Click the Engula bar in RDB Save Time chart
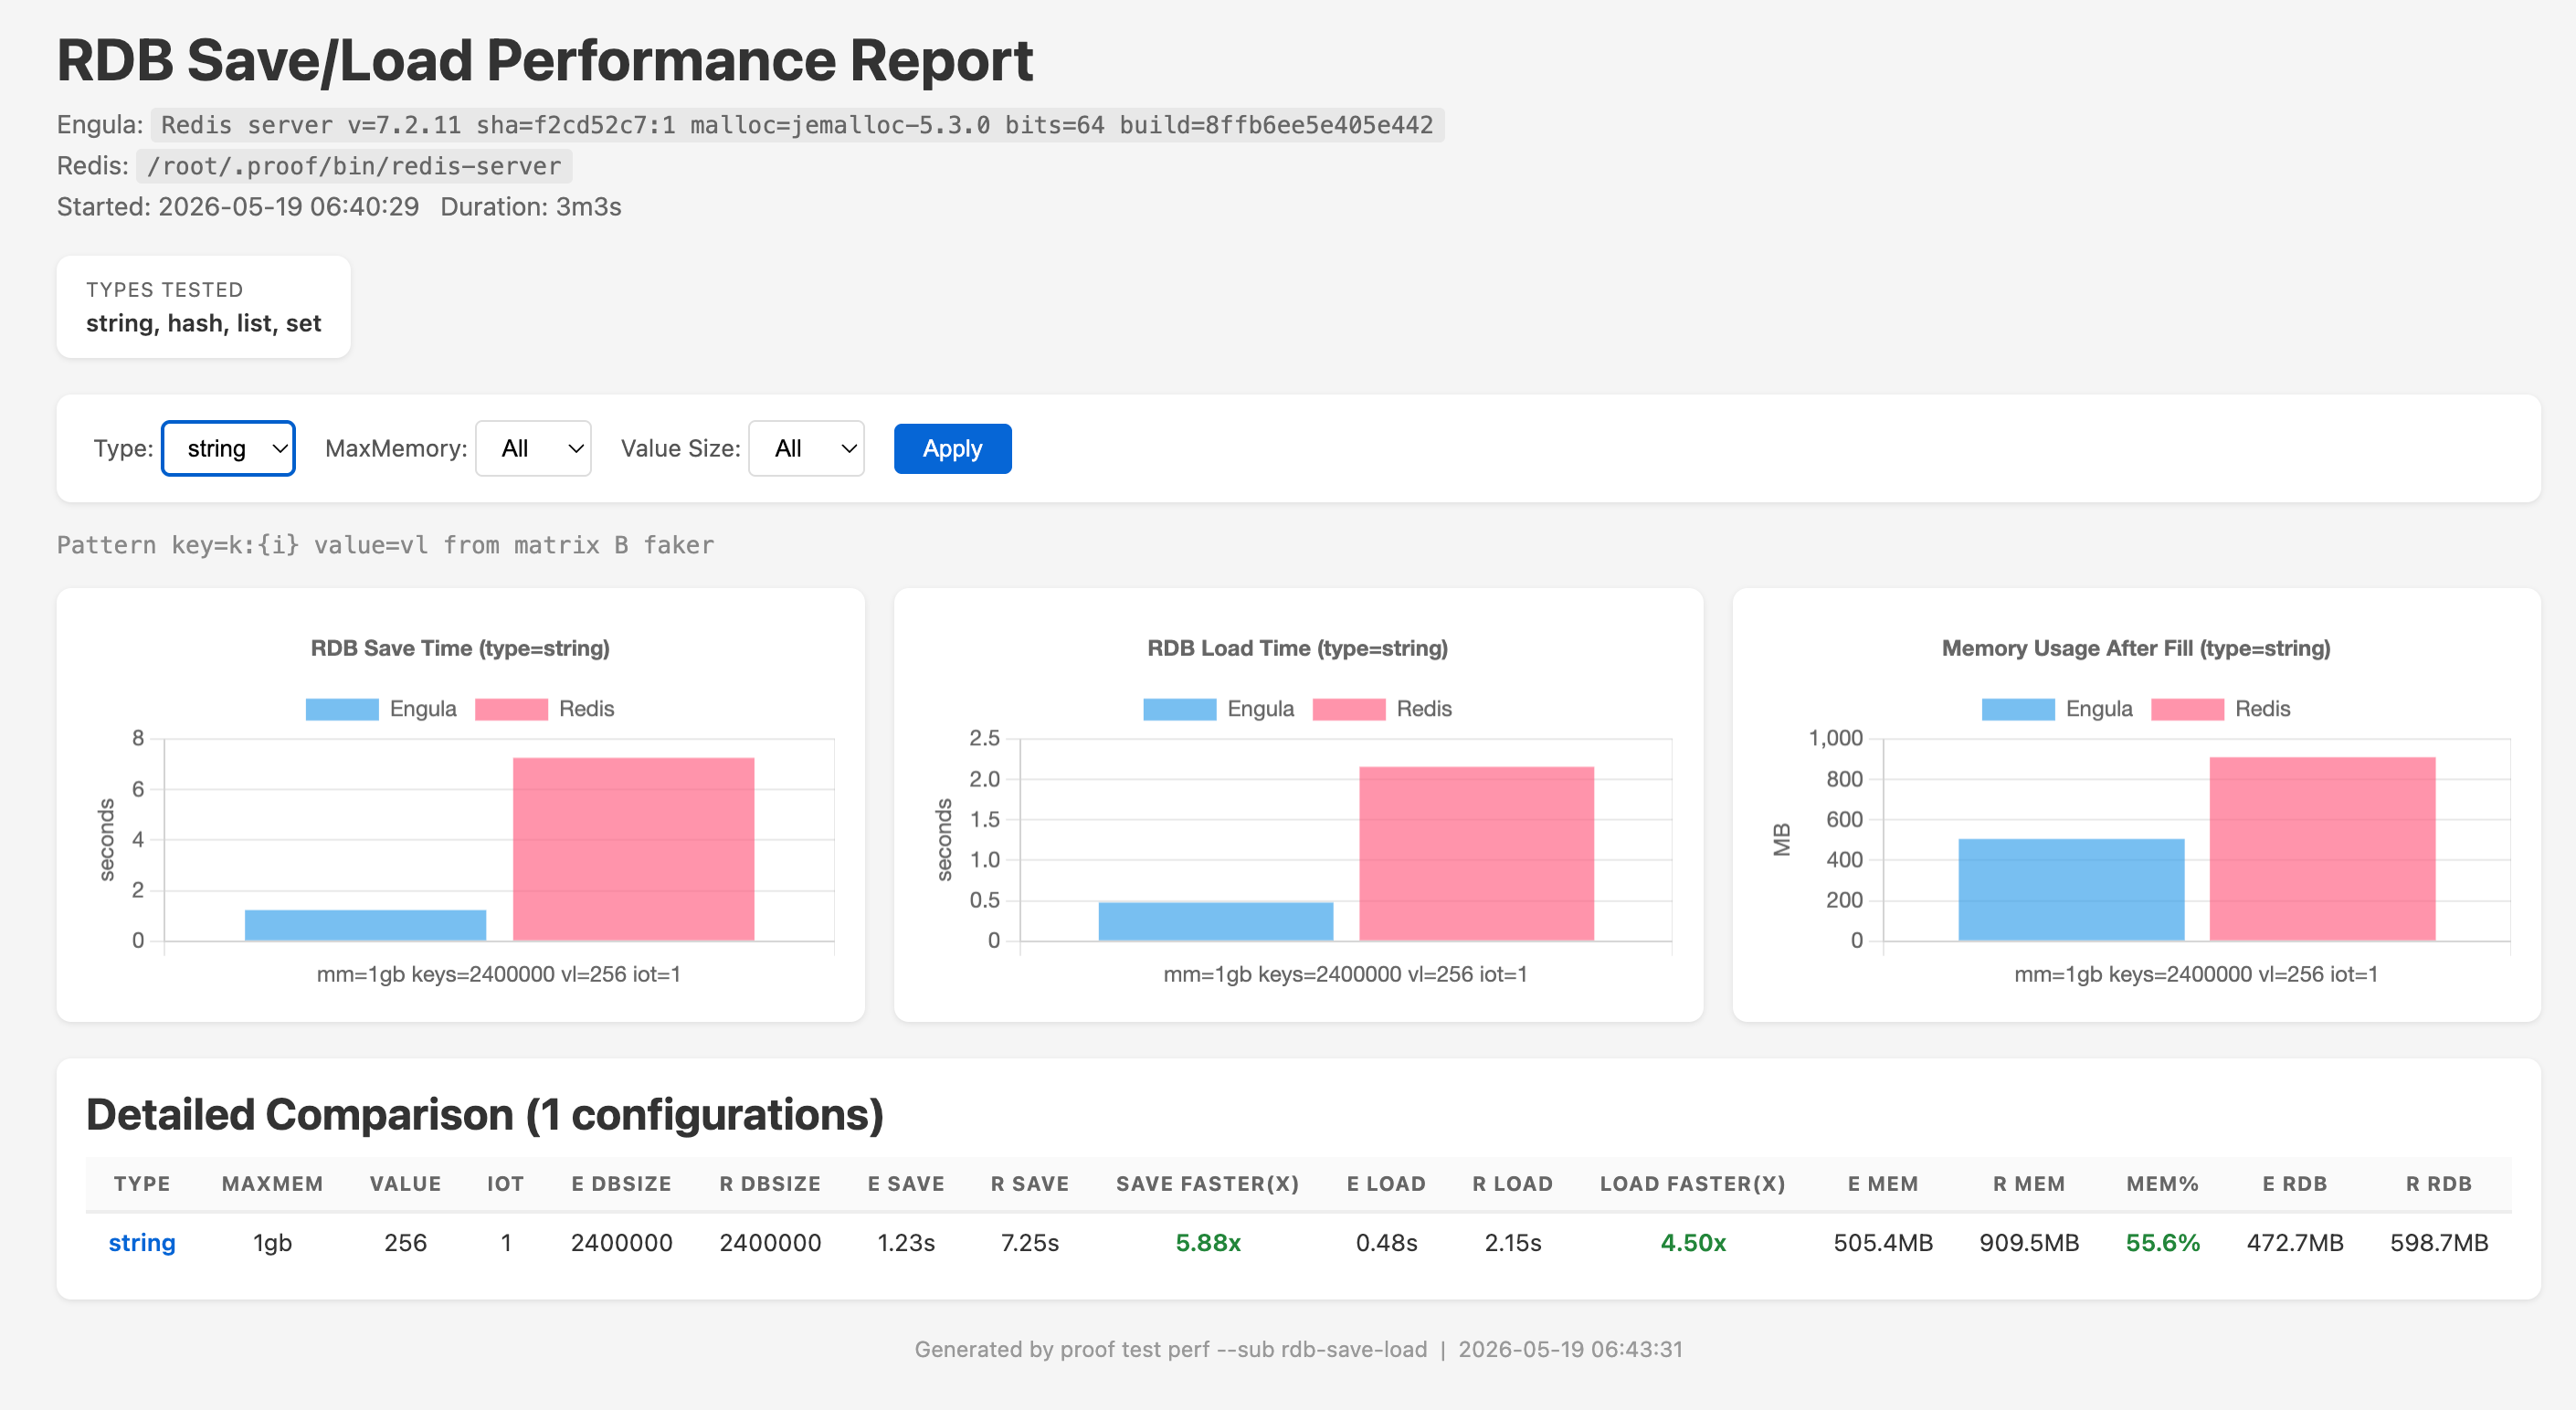This screenshot has width=2576, height=1410. coord(365,925)
